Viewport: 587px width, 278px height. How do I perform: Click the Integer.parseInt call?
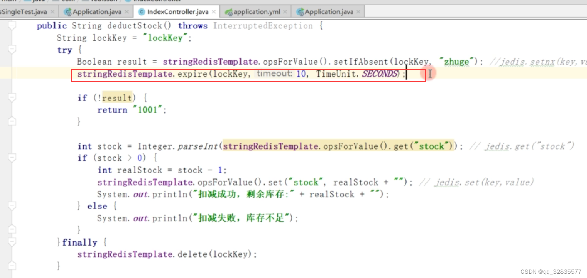(178, 146)
